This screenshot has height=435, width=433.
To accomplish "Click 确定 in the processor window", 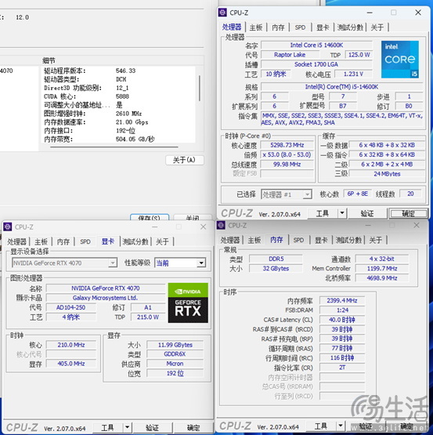I will 408,213.
